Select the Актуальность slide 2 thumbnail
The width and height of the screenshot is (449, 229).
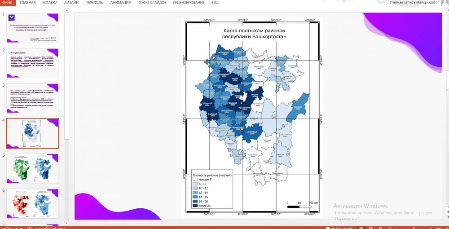(x=32, y=63)
